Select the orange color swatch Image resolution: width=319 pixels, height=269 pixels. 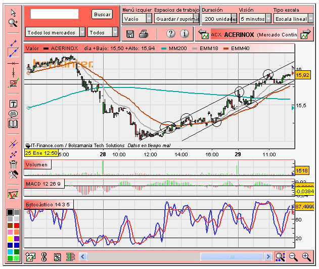pos(17,232)
